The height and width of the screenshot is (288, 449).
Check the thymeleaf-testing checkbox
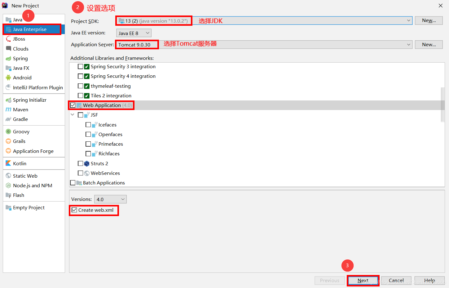pos(81,86)
